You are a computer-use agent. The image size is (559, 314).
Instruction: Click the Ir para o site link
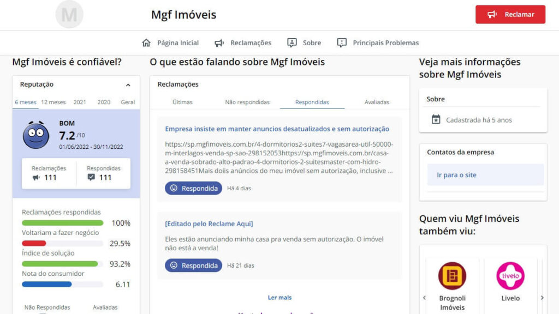(456, 175)
